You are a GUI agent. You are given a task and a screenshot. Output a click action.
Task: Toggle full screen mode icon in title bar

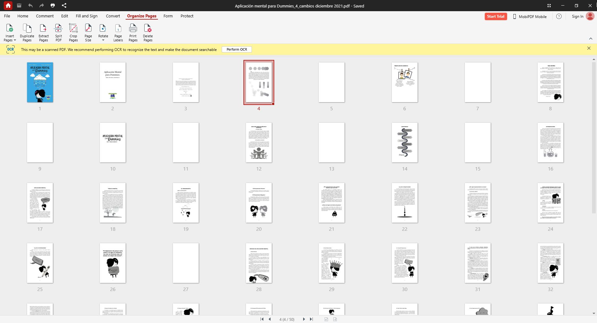click(x=549, y=6)
